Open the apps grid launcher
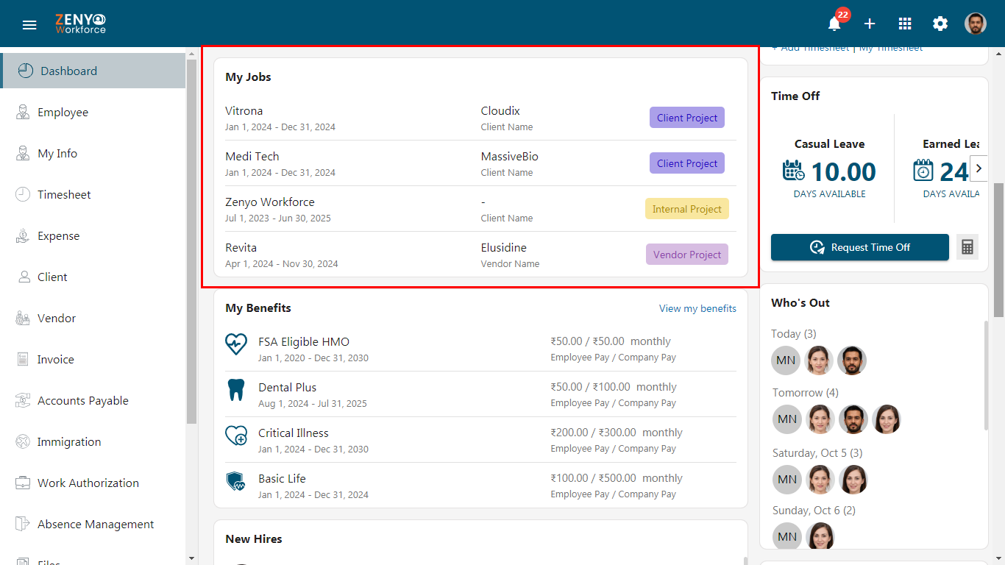 905,24
